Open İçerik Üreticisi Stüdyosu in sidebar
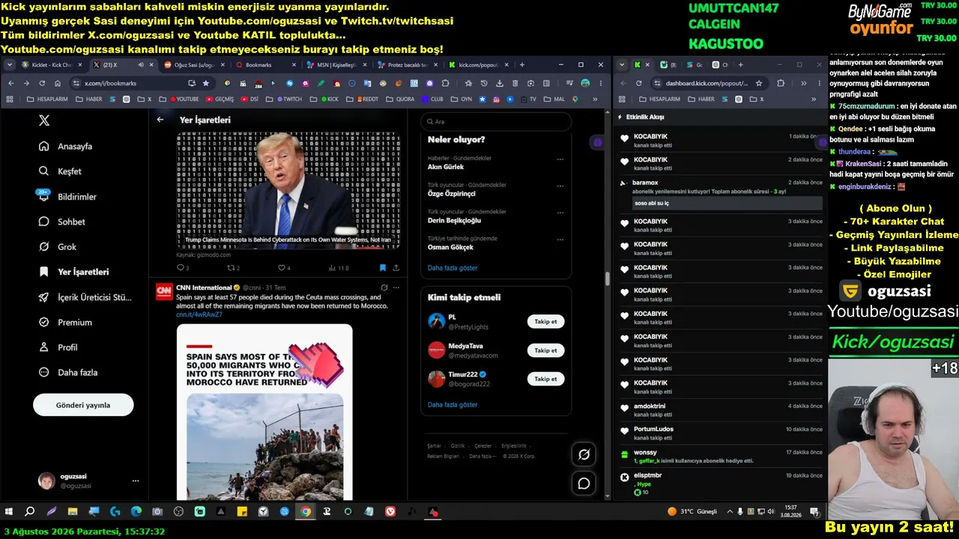The image size is (959, 539). pos(85,297)
